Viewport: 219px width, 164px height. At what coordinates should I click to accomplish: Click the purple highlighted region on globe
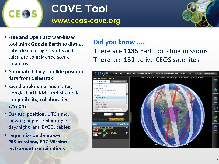(x=172, y=114)
